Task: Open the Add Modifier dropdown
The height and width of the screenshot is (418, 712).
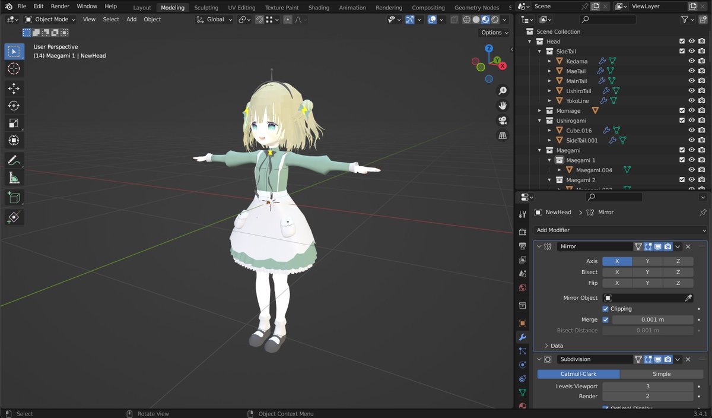Action: pos(621,230)
